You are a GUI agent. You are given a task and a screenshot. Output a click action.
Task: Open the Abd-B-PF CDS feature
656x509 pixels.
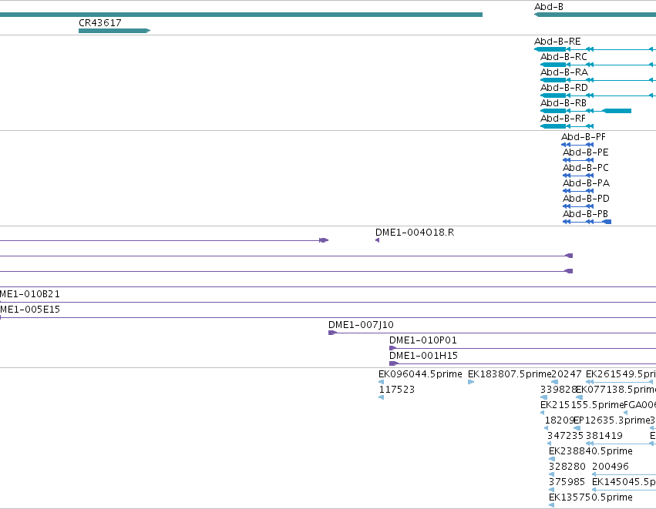(577, 145)
